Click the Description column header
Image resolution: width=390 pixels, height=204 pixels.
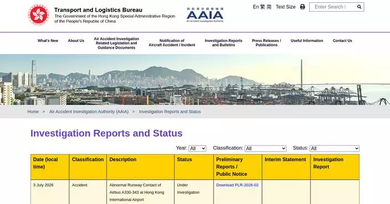pos(141,167)
